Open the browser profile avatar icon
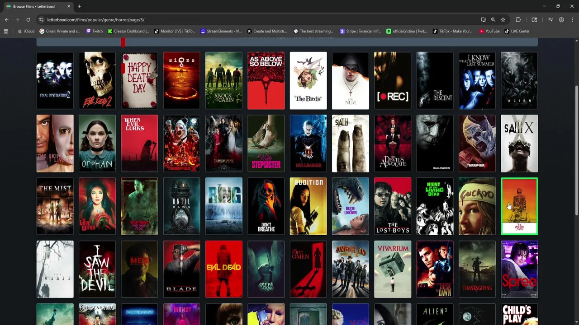 click(x=561, y=20)
